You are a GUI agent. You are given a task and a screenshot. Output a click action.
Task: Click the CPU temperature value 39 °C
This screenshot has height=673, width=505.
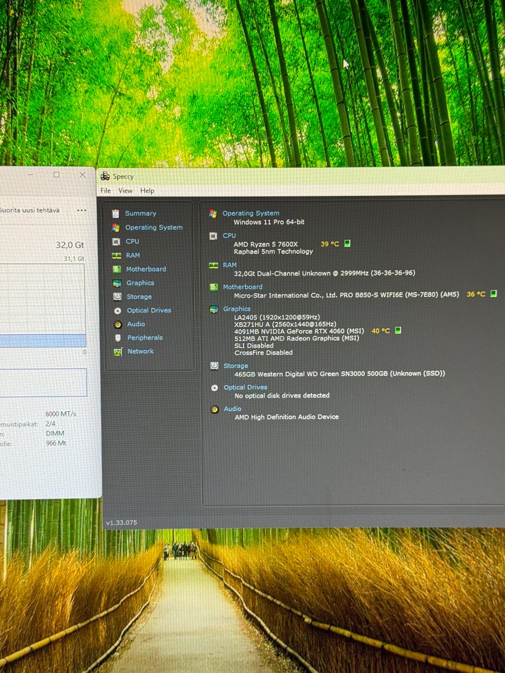pyautogui.click(x=330, y=244)
